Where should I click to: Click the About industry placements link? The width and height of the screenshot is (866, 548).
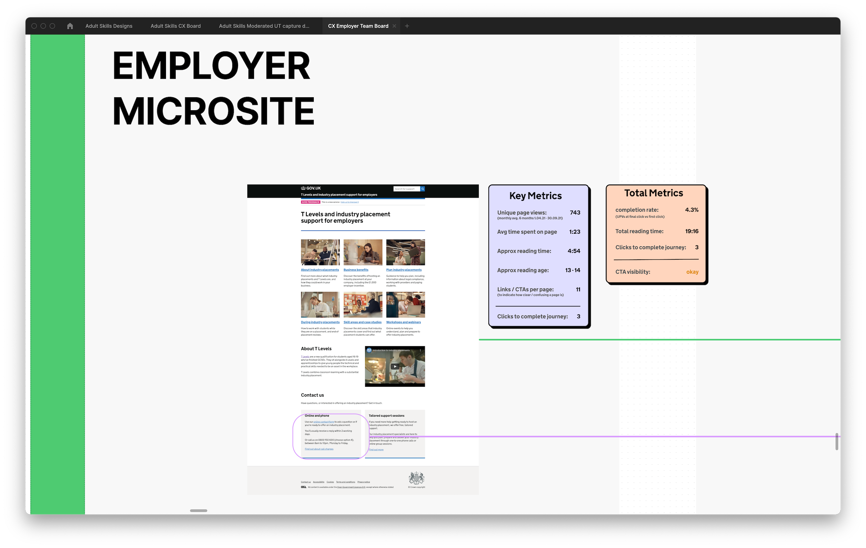click(x=320, y=270)
